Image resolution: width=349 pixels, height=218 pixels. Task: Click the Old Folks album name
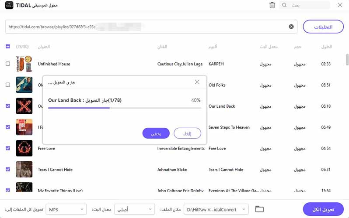(x=217, y=85)
